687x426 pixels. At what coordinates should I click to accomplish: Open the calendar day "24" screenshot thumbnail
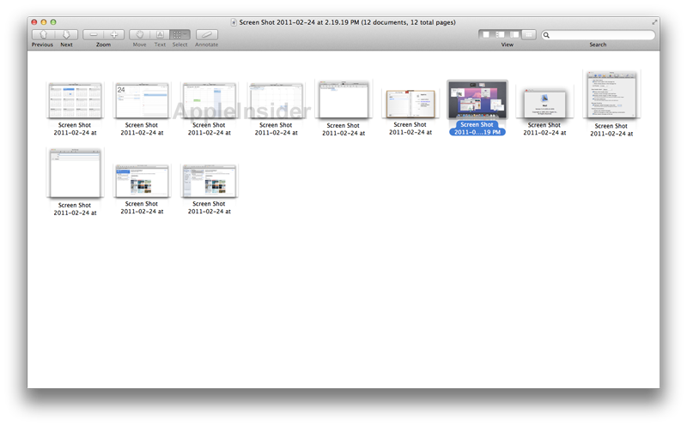pyautogui.click(x=142, y=100)
